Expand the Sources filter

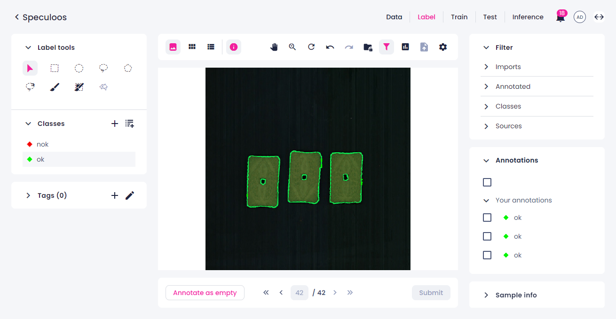coord(486,126)
